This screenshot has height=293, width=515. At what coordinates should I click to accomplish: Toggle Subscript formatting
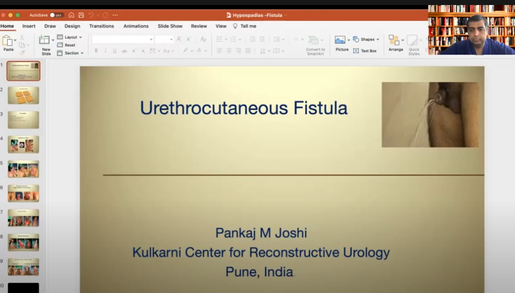click(143, 51)
